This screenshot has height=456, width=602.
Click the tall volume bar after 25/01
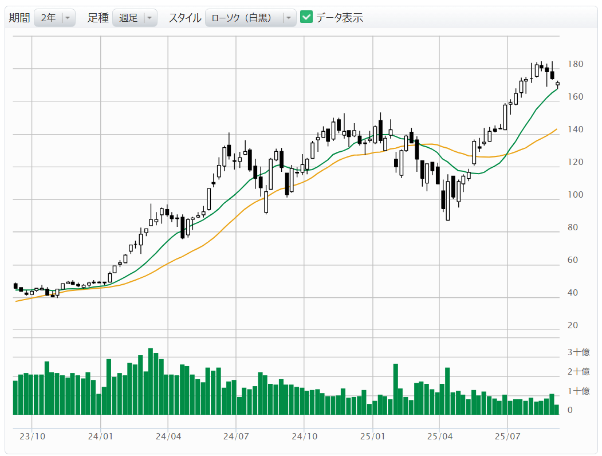pos(395,389)
